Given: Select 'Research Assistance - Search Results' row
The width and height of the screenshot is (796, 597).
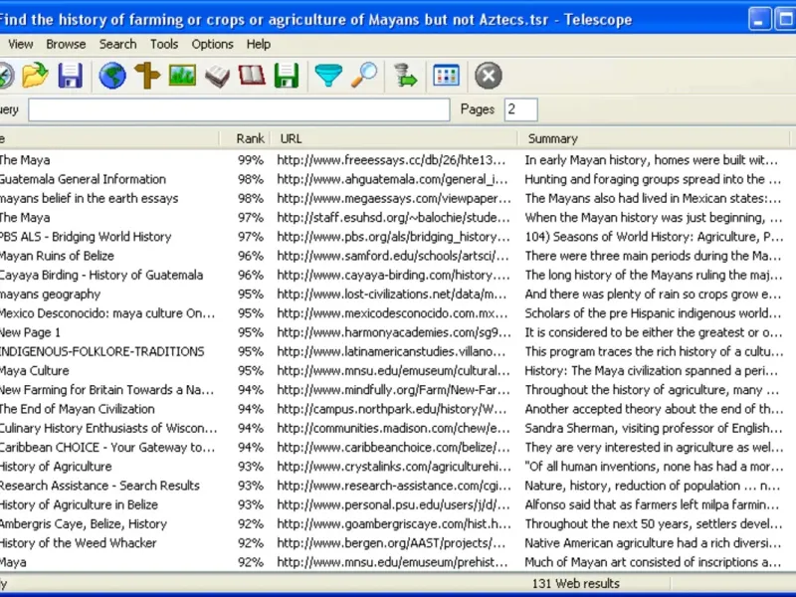Looking at the screenshot, I should click(x=398, y=486).
